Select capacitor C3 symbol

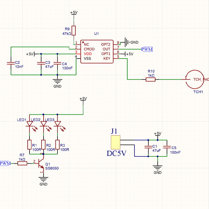(x=41, y=63)
